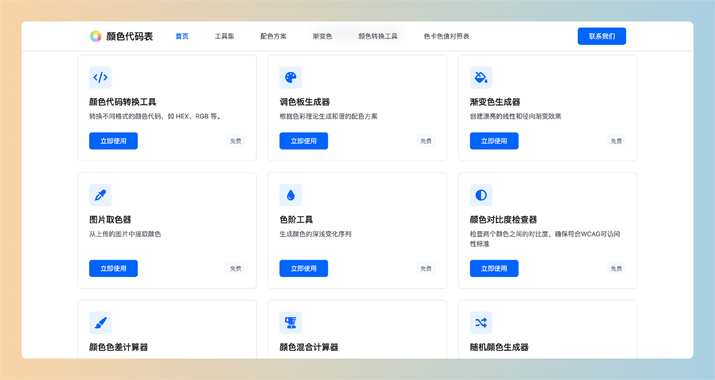The width and height of the screenshot is (715, 380).
Task: Select 渐变色 in the navigation bar
Action: [322, 36]
